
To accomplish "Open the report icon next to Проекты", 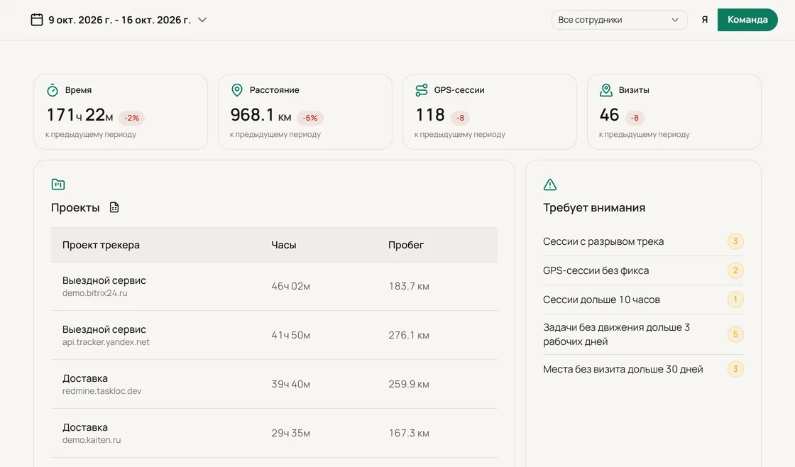I will coord(114,207).
